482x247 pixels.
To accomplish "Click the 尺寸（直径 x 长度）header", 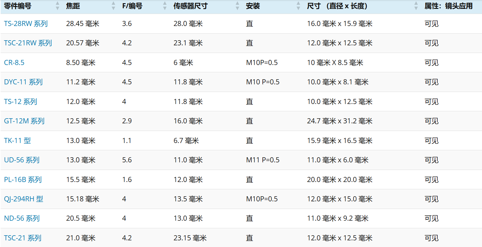I will 337,6.
